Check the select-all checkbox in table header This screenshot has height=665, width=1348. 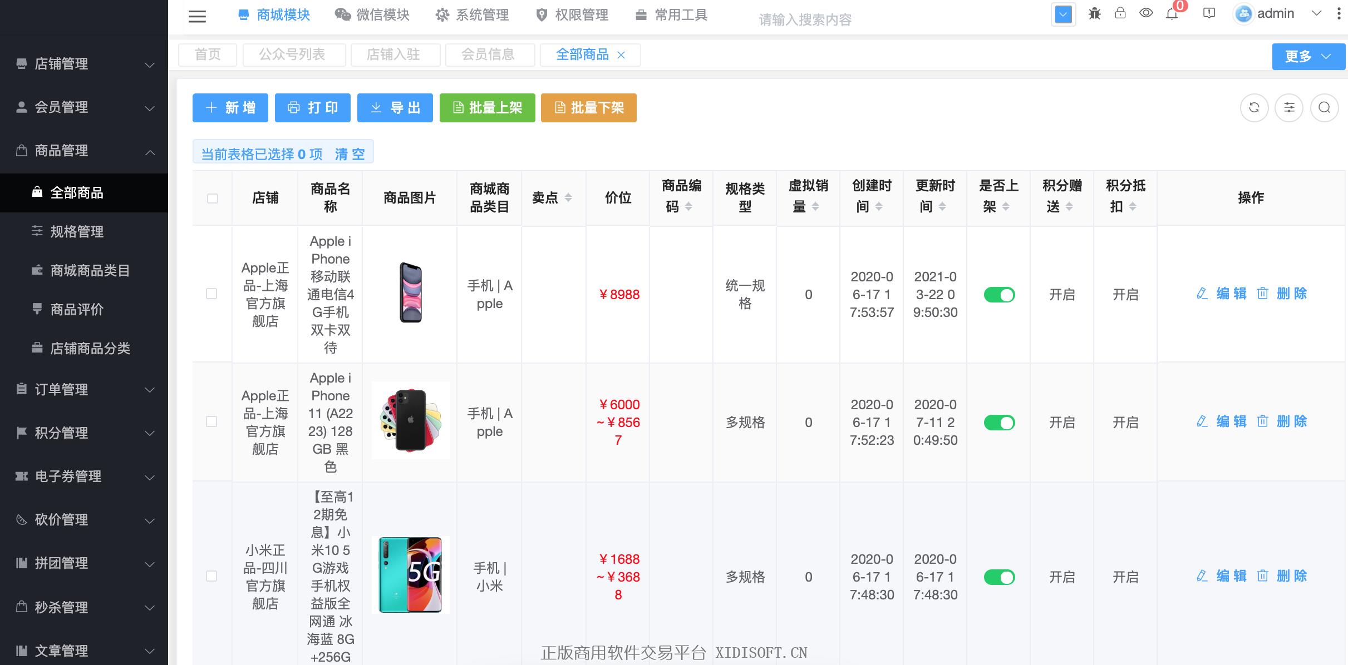pyautogui.click(x=212, y=198)
